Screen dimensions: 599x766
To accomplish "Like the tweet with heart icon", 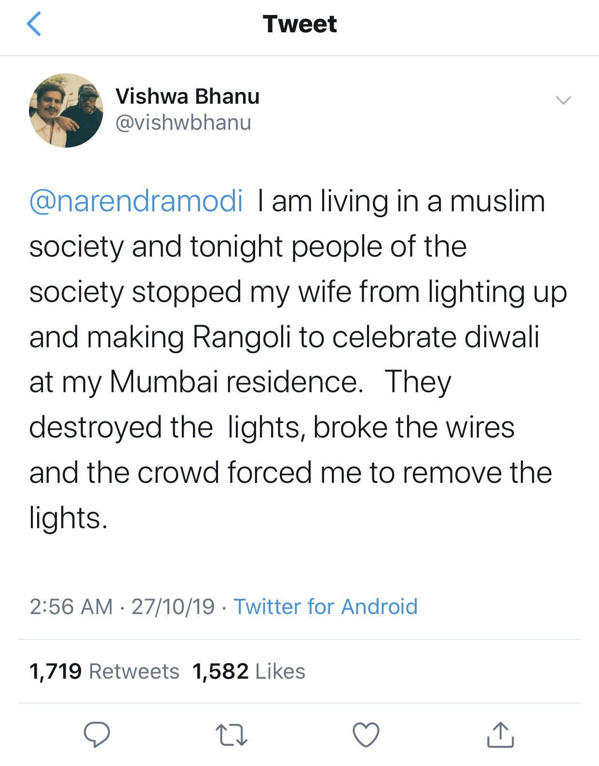I will click(x=366, y=735).
